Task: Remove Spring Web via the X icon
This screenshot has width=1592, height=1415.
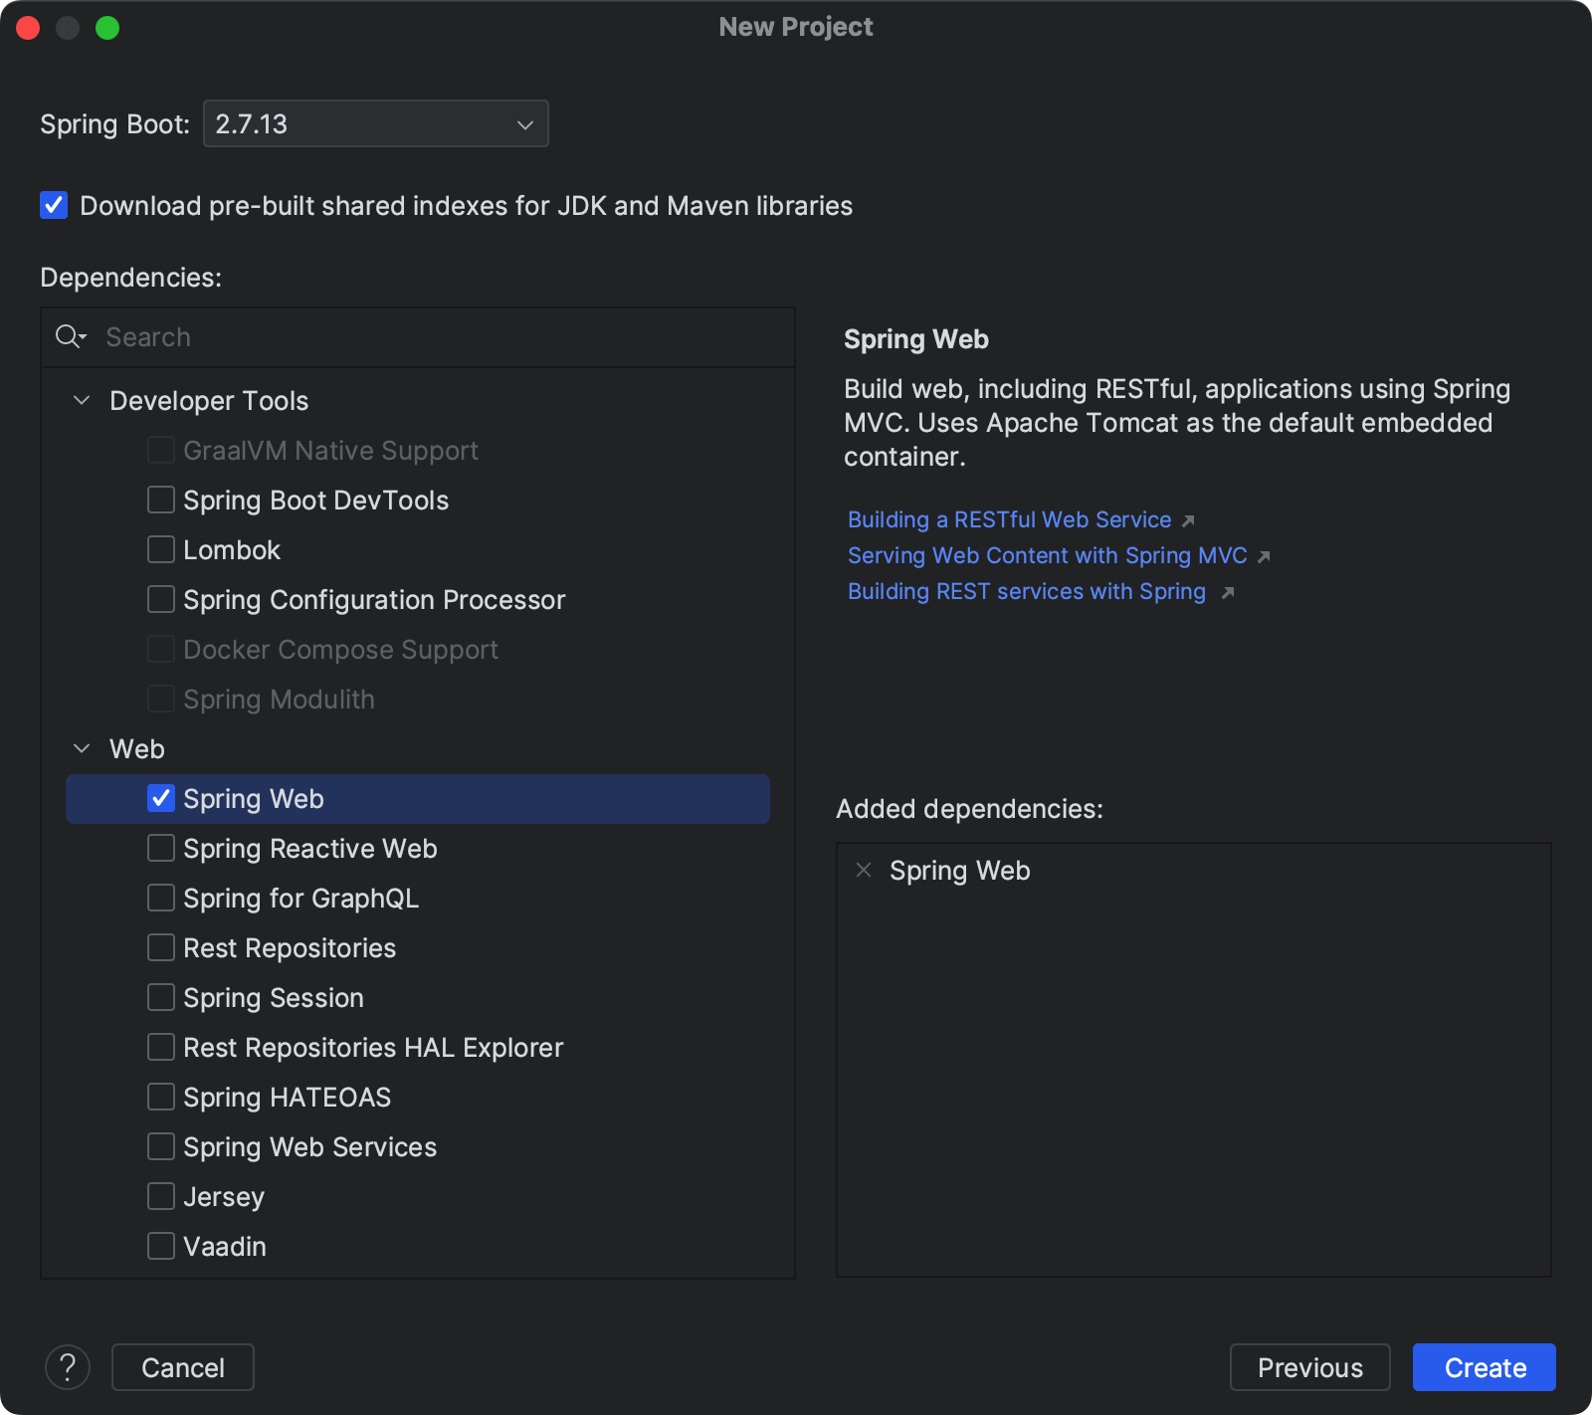Action: [x=864, y=871]
